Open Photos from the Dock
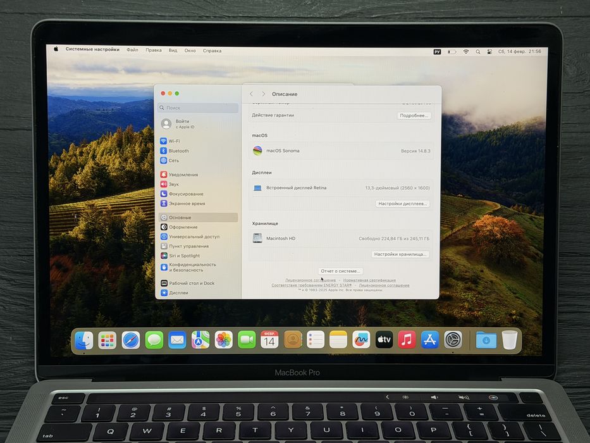This screenshot has height=443, width=590. pyautogui.click(x=223, y=340)
